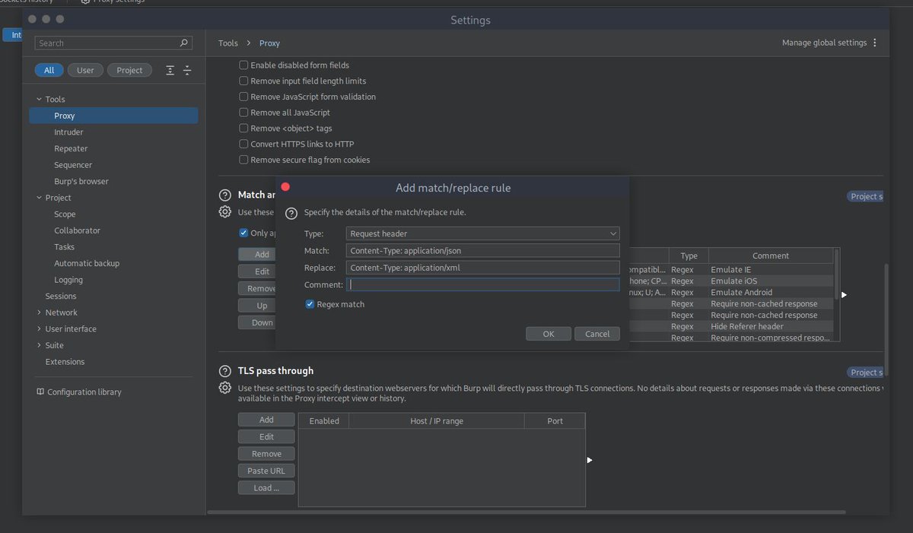913x533 pixels.
Task: Open the Type dropdown showing Request header
Action: point(483,233)
